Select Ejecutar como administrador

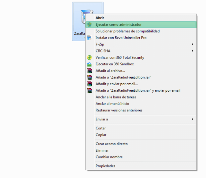(x=141, y=24)
